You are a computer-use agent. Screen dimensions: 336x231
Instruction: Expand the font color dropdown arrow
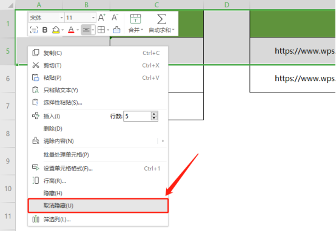click(x=78, y=30)
